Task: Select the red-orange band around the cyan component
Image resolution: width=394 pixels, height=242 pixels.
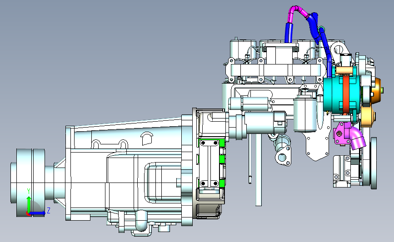Action: pyautogui.click(x=346, y=94)
